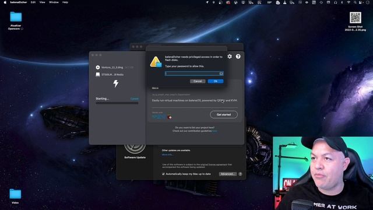Cancel the flashing next to Starting
The width and height of the screenshot is (373, 210).
click(x=135, y=99)
